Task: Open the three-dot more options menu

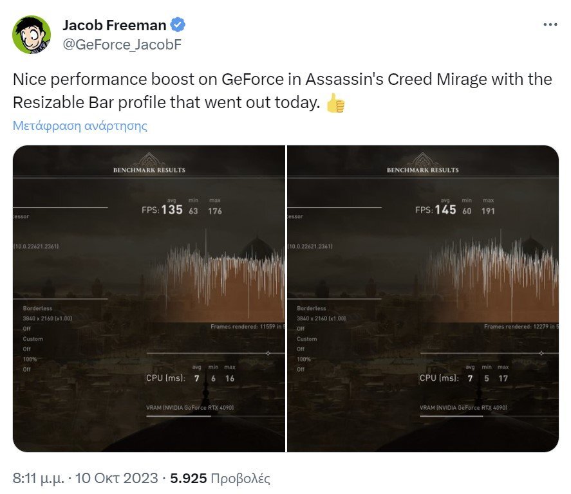Action: tap(550, 24)
